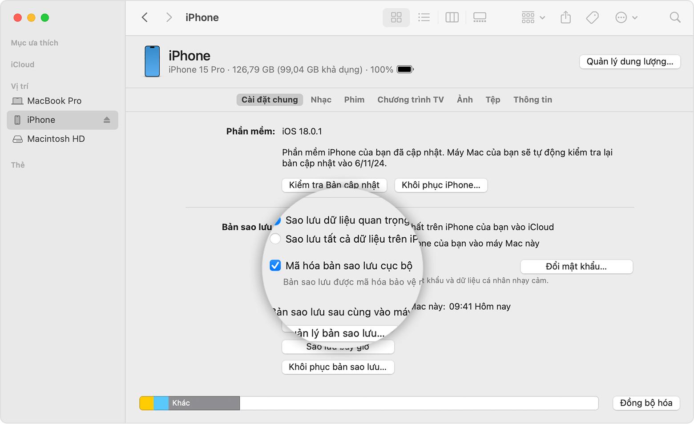This screenshot has width=694, height=424.
Task: Click the iOS 18.0.1 version text
Action: tap(302, 131)
